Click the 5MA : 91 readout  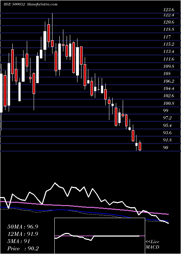[x=18, y=241]
